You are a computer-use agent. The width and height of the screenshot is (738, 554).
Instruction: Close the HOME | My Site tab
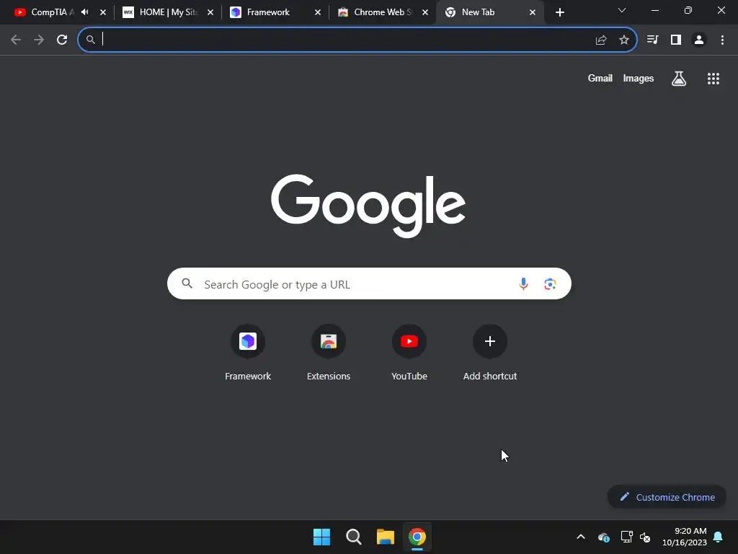210,13
